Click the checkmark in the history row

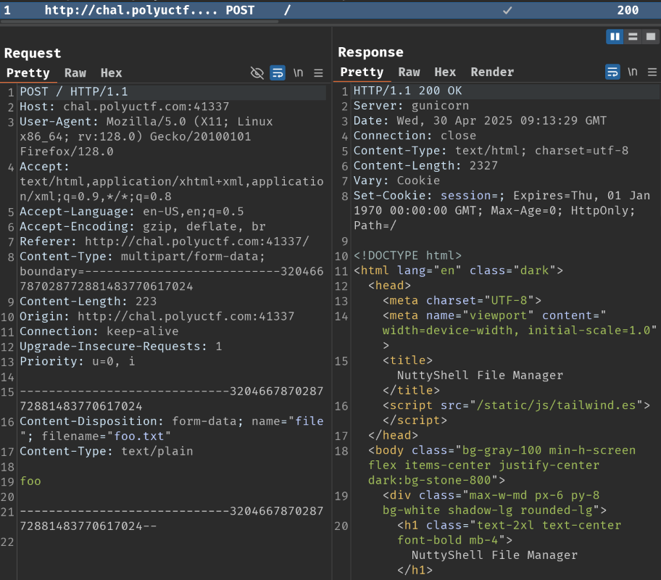click(x=507, y=10)
